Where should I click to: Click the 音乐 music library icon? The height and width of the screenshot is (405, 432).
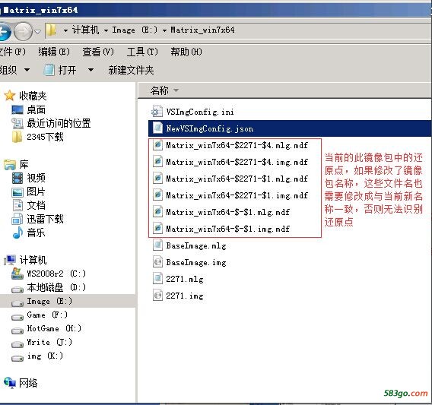[x=17, y=233]
